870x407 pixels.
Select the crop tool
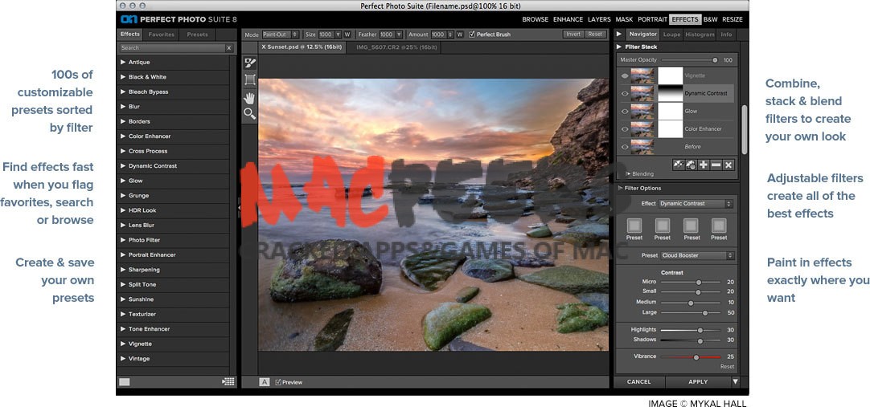[x=250, y=79]
